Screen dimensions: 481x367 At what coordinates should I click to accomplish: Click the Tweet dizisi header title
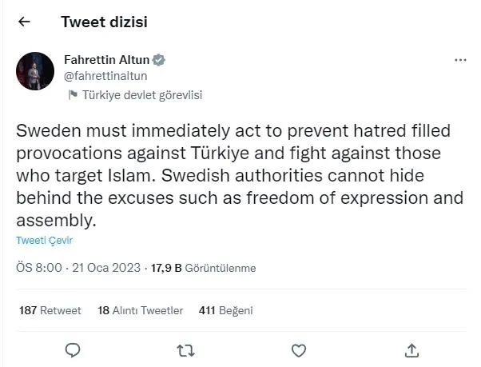tap(104, 22)
